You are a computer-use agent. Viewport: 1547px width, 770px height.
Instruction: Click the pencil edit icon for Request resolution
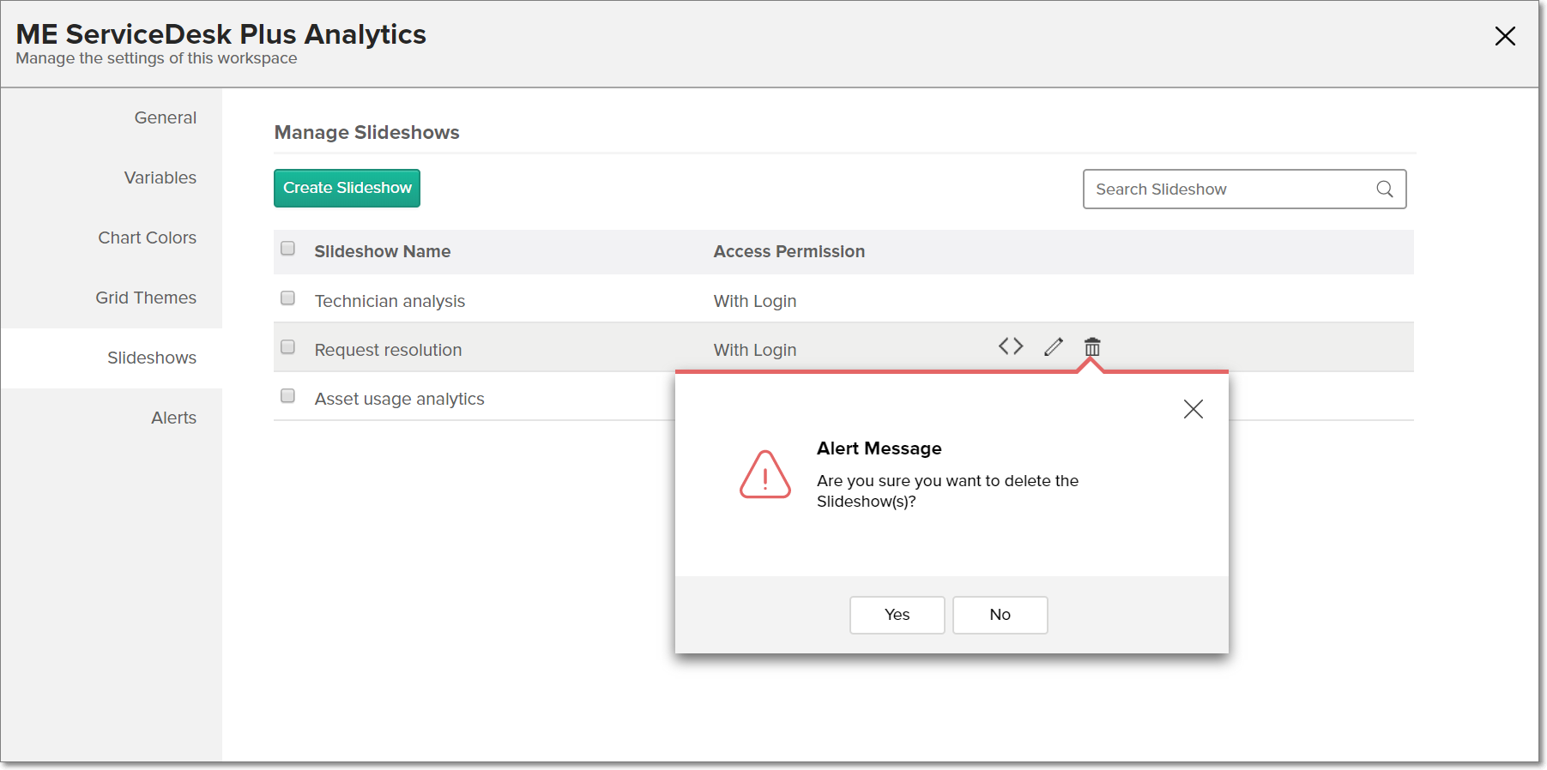(x=1053, y=346)
